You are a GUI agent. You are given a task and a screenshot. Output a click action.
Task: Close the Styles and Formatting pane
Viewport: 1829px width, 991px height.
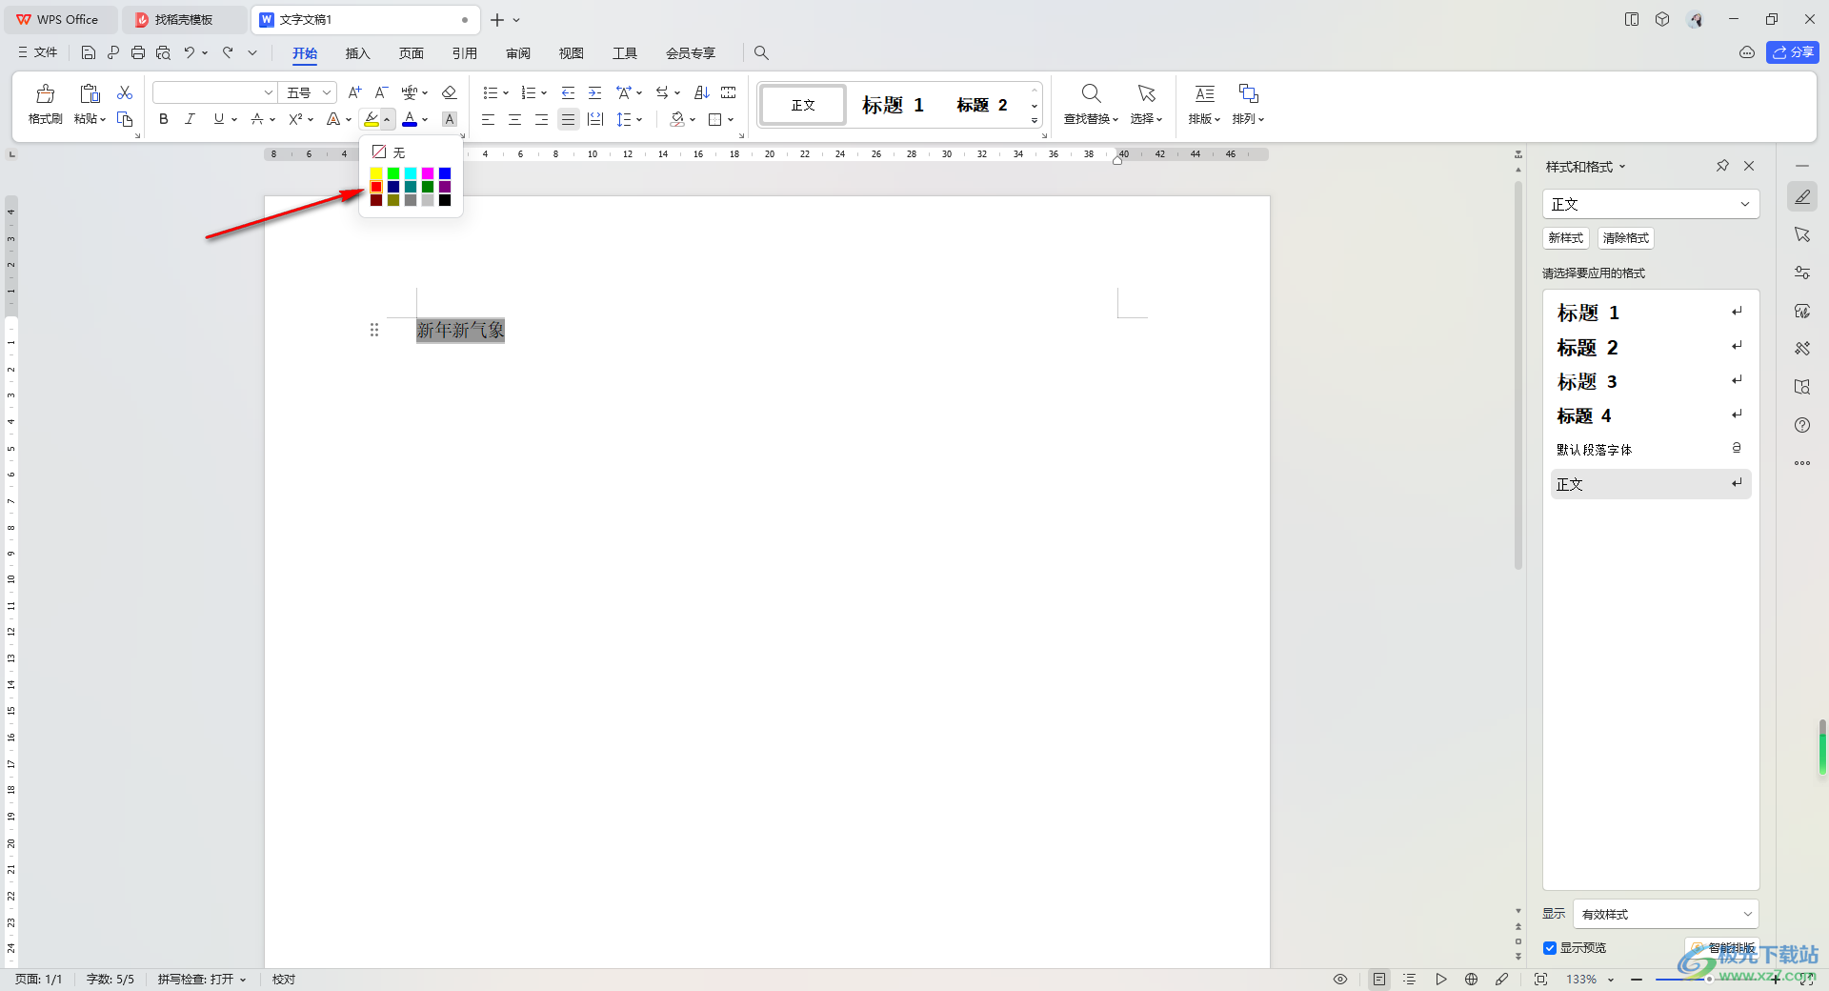(1749, 166)
